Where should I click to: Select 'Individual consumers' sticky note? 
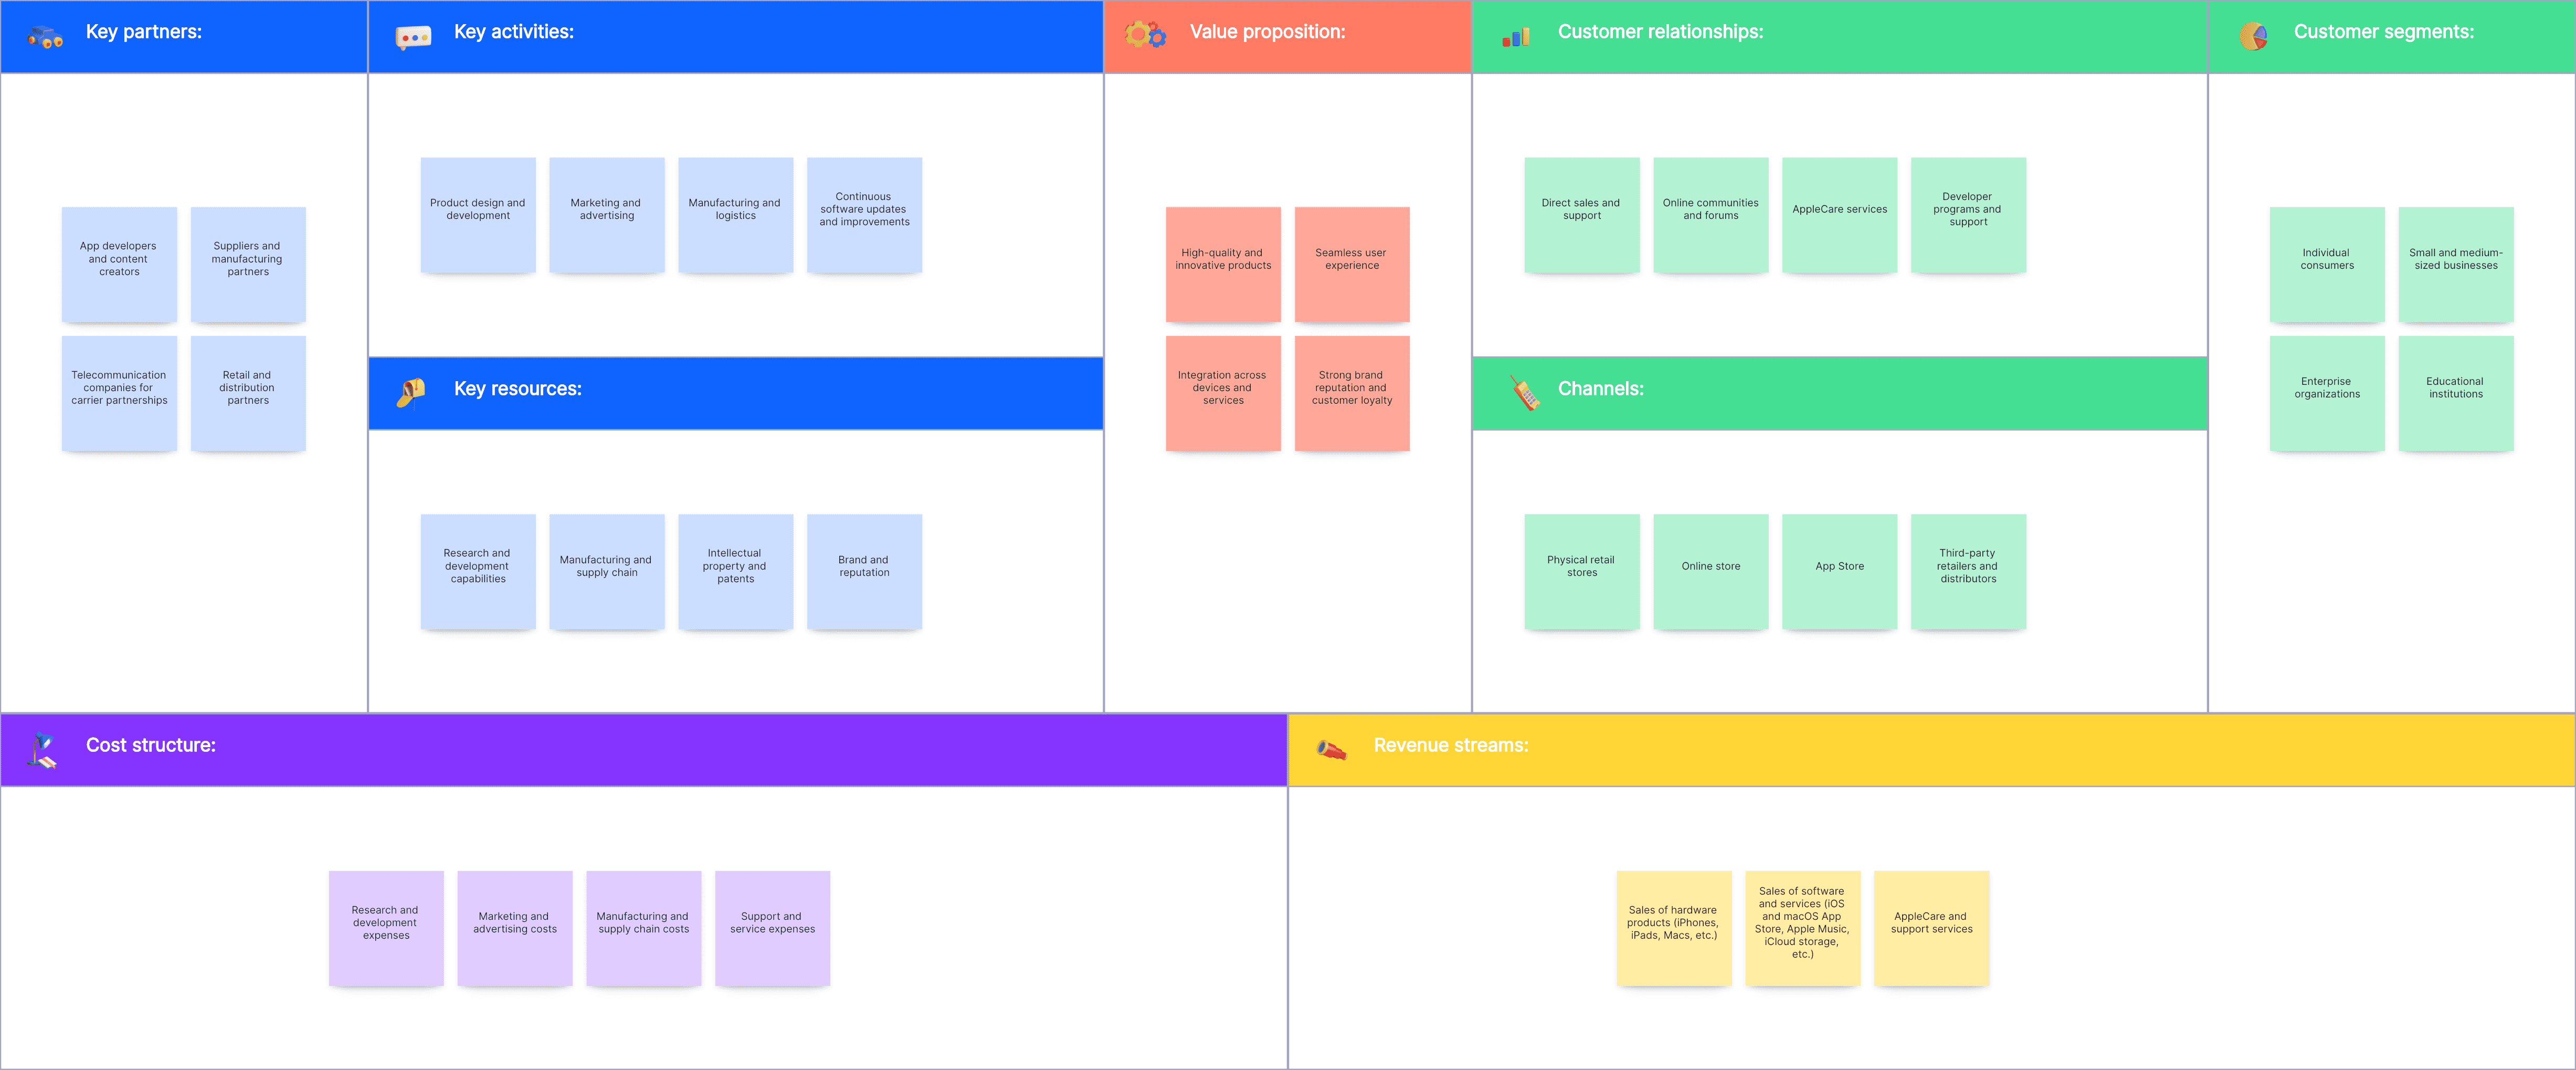[2327, 264]
